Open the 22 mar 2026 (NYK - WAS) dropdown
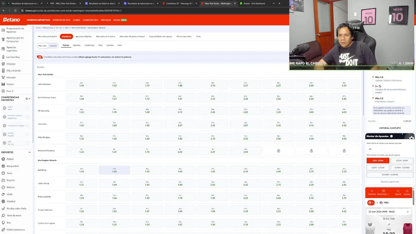 (389, 212)
